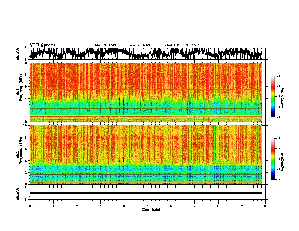Click the "VLF Spectra" title text
This screenshot has width=299, height=231.
click(x=43, y=45)
